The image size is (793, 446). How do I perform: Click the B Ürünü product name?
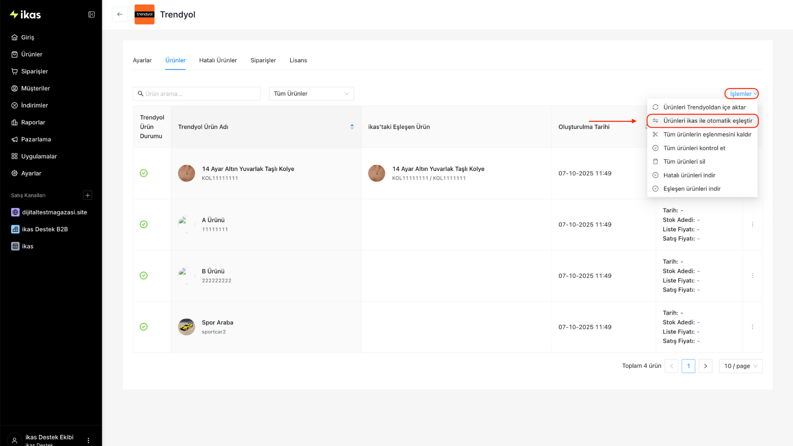tap(213, 271)
